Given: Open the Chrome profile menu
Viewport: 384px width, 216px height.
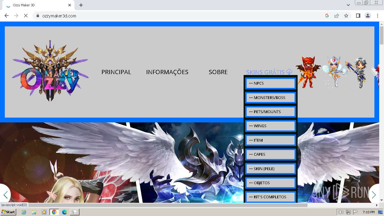Looking at the screenshot, I should 367,16.
